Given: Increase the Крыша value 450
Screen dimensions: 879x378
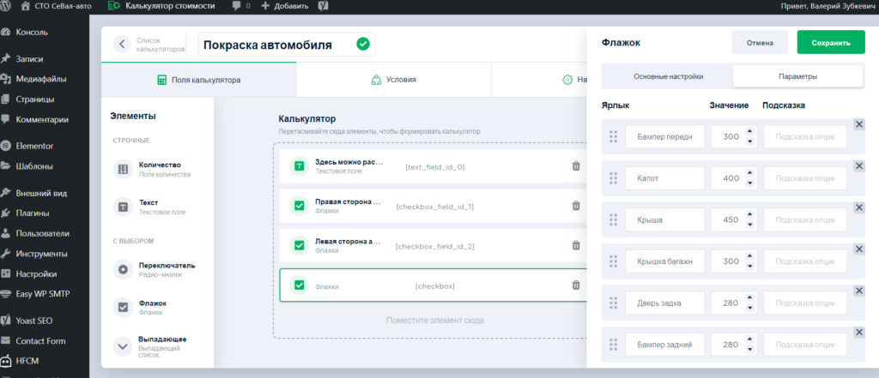Looking at the screenshot, I should [x=749, y=215].
